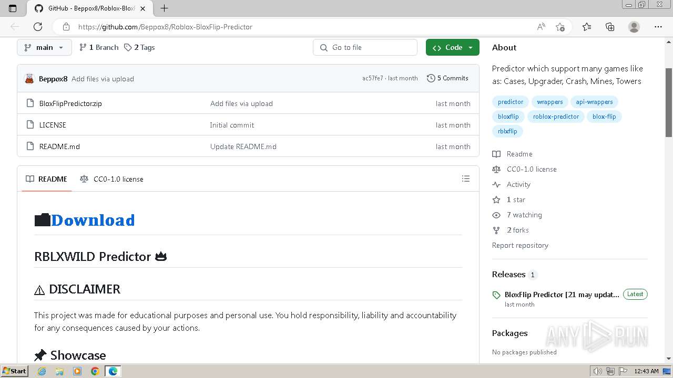The width and height of the screenshot is (673, 378).
Task: Click the Download heading link
Action: coord(93,220)
